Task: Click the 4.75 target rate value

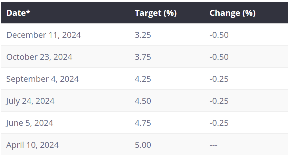Action: pyautogui.click(x=143, y=123)
